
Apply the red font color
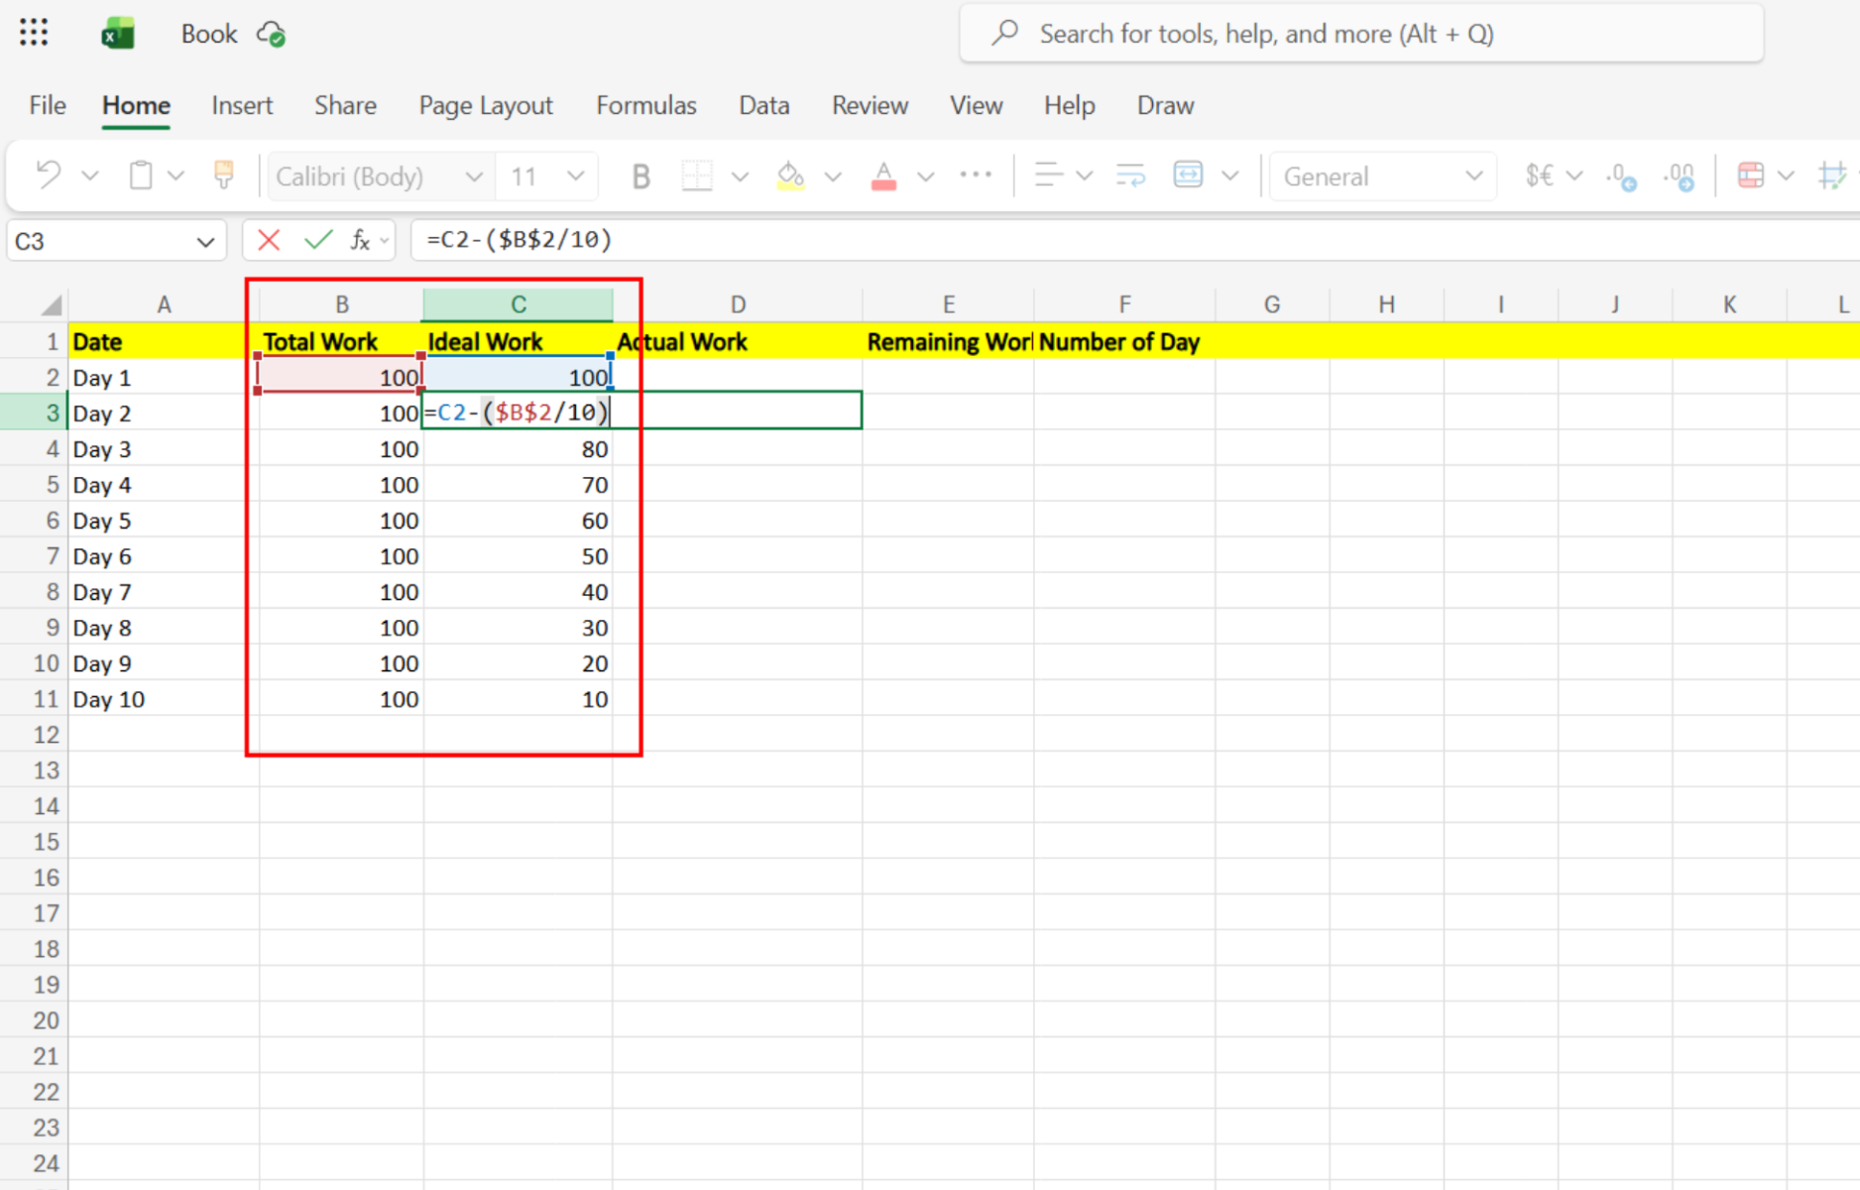[883, 177]
